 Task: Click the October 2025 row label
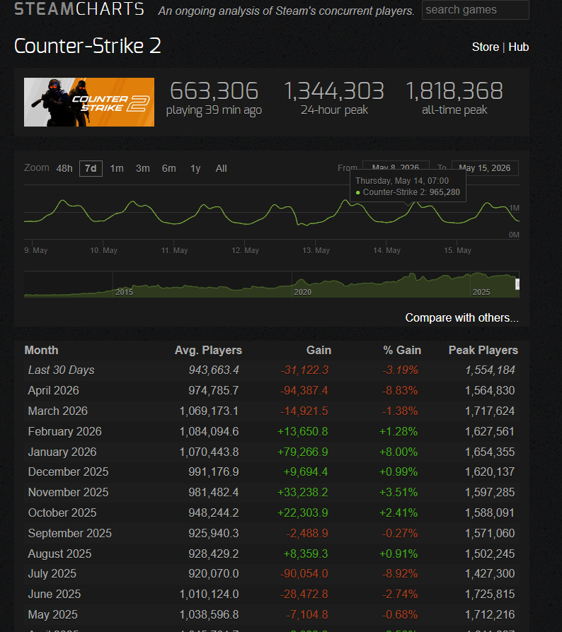pos(62,513)
